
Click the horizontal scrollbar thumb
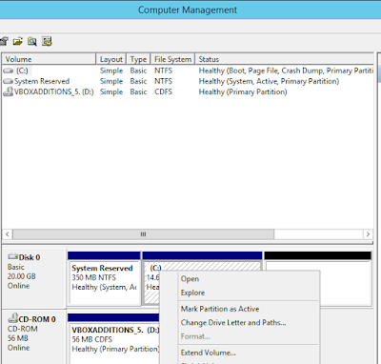click(143, 234)
